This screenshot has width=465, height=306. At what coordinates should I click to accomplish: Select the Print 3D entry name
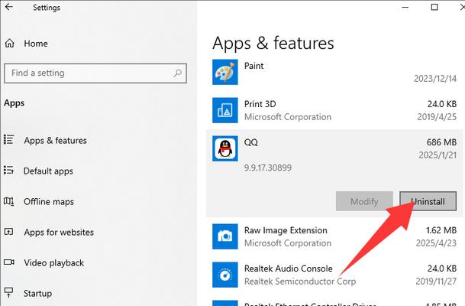[x=260, y=104]
